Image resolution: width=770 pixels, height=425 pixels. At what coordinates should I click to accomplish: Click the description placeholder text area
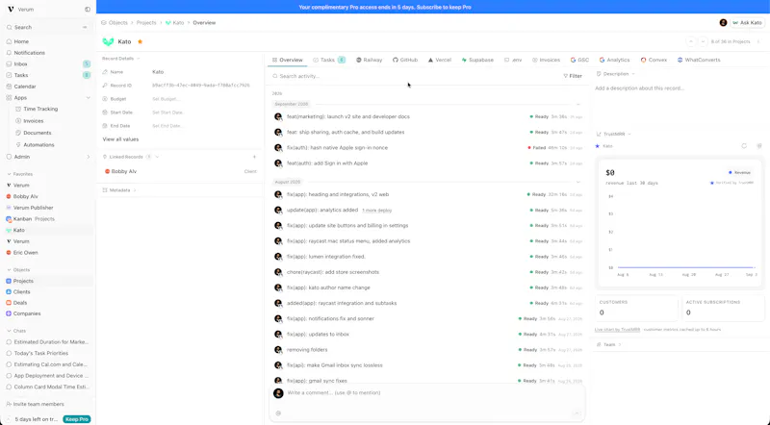coord(639,88)
